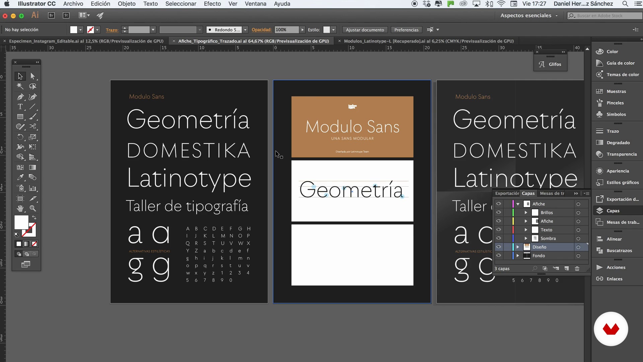Hide the Fondo layer
643x362 pixels.
click(x=499, y=255)
